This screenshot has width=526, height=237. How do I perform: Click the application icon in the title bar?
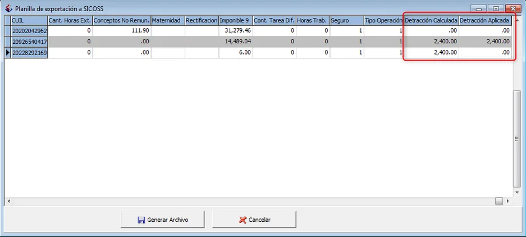pyautogui.click(x=9, y=8)
